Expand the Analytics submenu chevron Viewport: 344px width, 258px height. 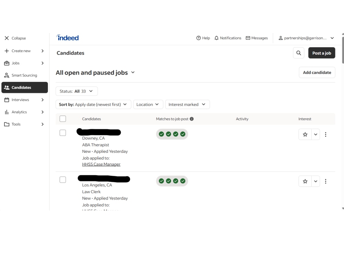pyautogui.click(x=43, y=112)
